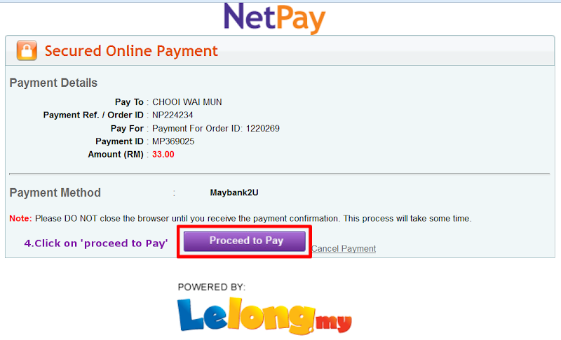
Task: Click the orange padlock secure icon
Action: pos(27,50)
